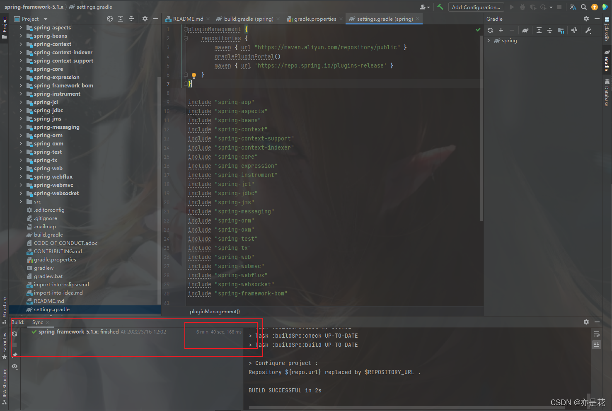Open the user account icon in top toolbar
The image size is (612, 411).
425,7
